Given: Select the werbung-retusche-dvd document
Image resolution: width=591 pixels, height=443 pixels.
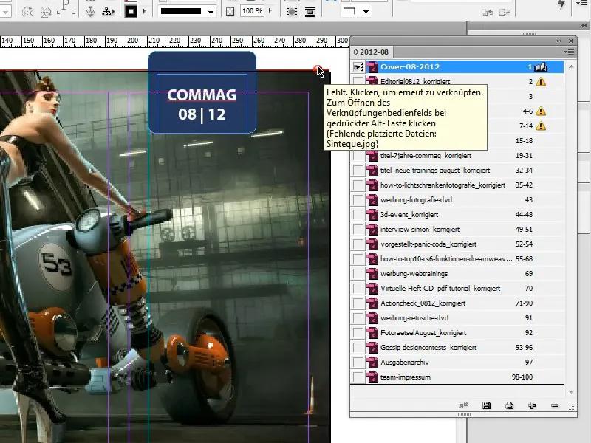Looking at the screenshot, I should [x=457, y=318].
